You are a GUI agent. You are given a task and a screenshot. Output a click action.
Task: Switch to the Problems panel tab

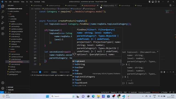point(35,72)
